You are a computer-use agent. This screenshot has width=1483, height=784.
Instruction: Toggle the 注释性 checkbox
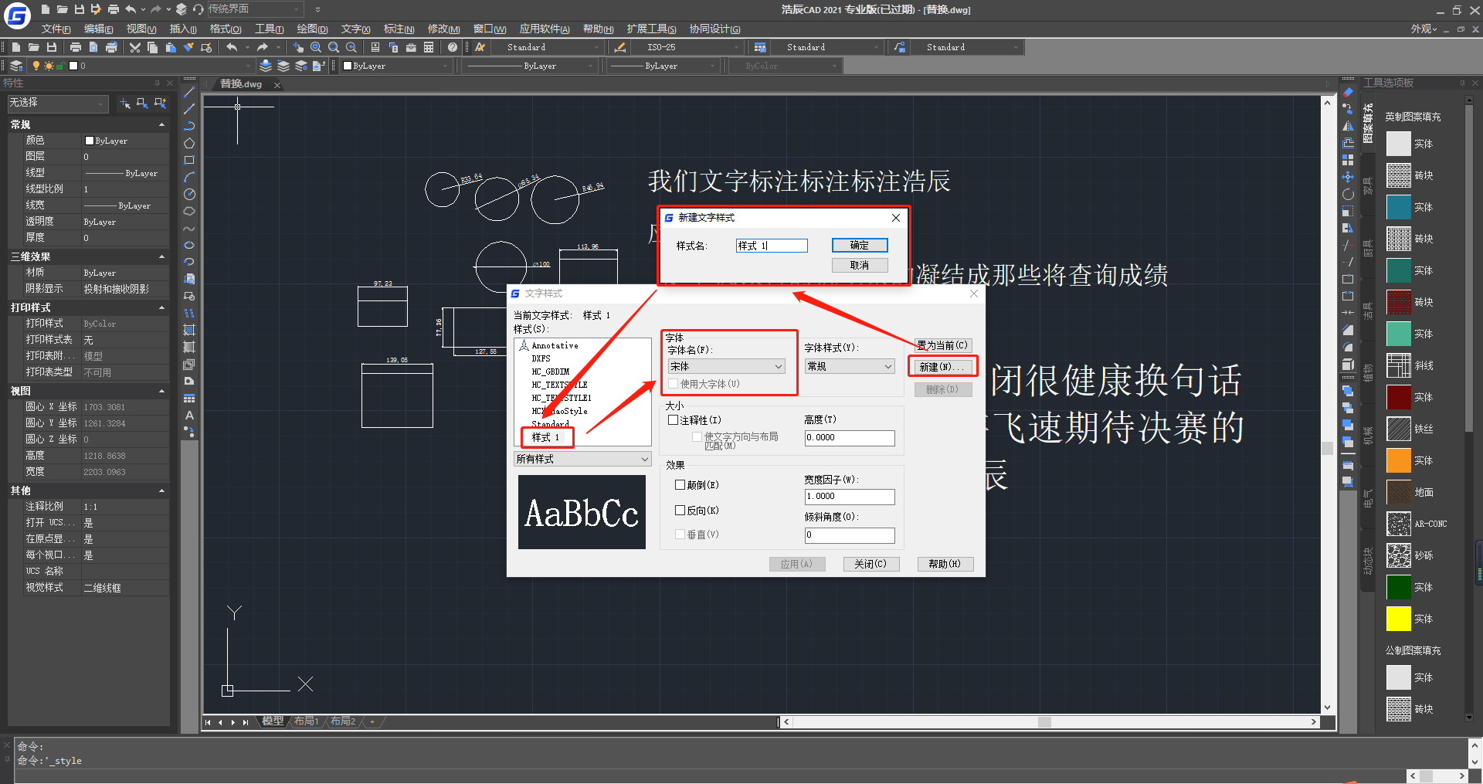coord(674,420)
